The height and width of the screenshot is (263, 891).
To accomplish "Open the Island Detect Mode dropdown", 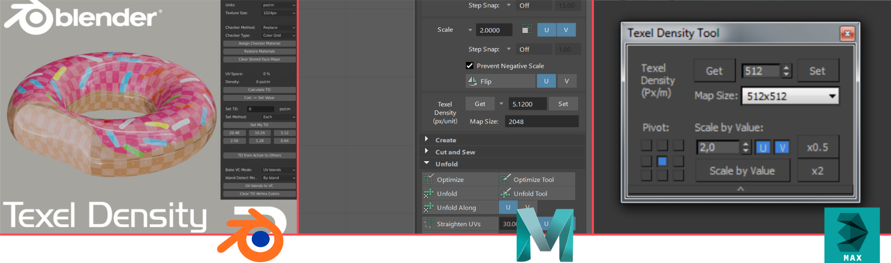I will coord(279,178).
